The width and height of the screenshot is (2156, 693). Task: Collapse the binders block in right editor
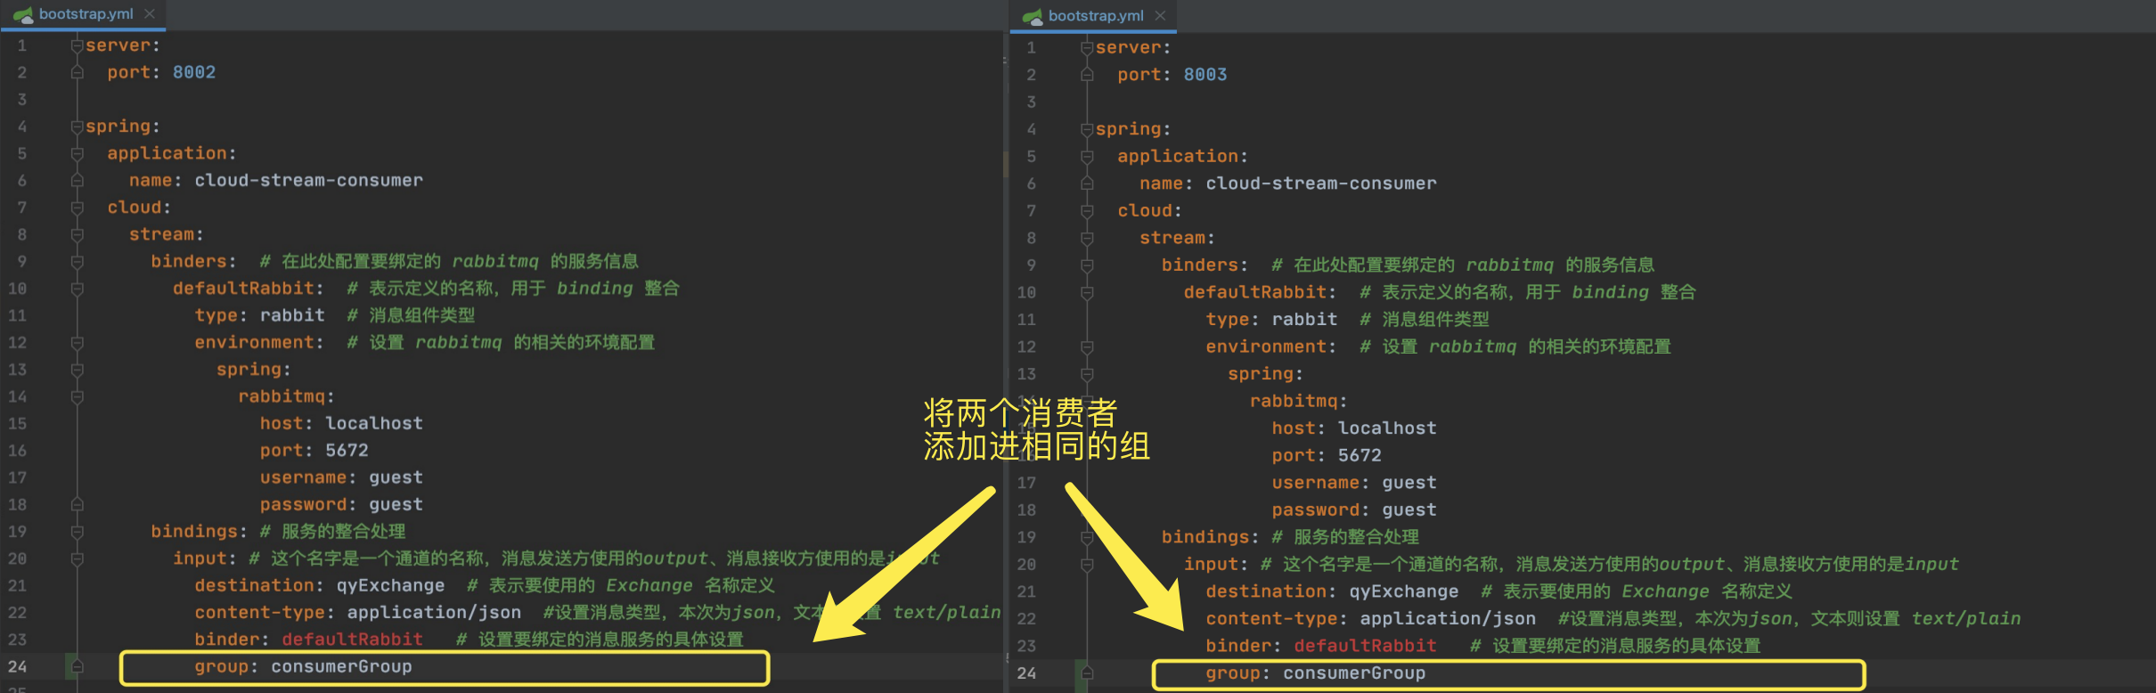1087,265
